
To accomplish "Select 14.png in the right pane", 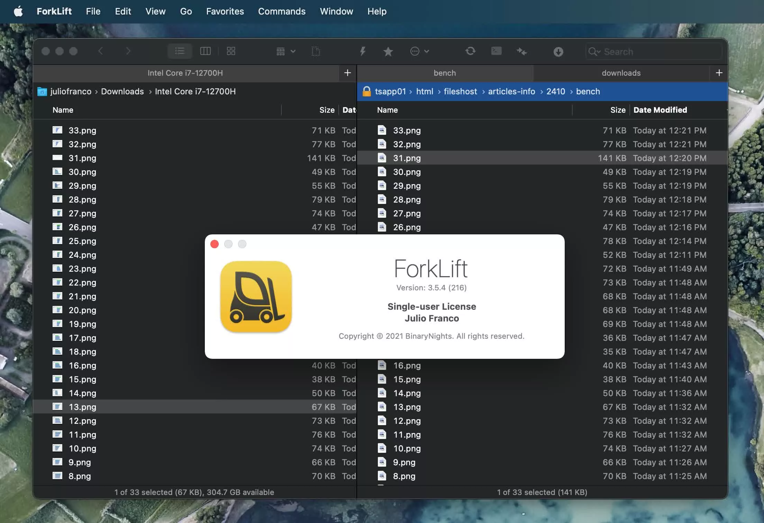I will [407, 393].
